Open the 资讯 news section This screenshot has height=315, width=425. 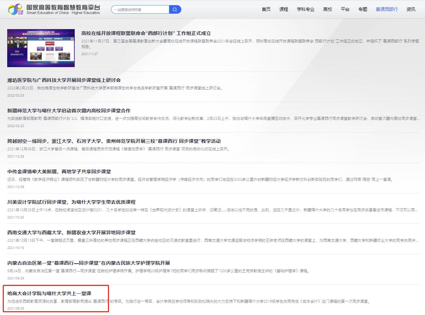click(411, 9)
